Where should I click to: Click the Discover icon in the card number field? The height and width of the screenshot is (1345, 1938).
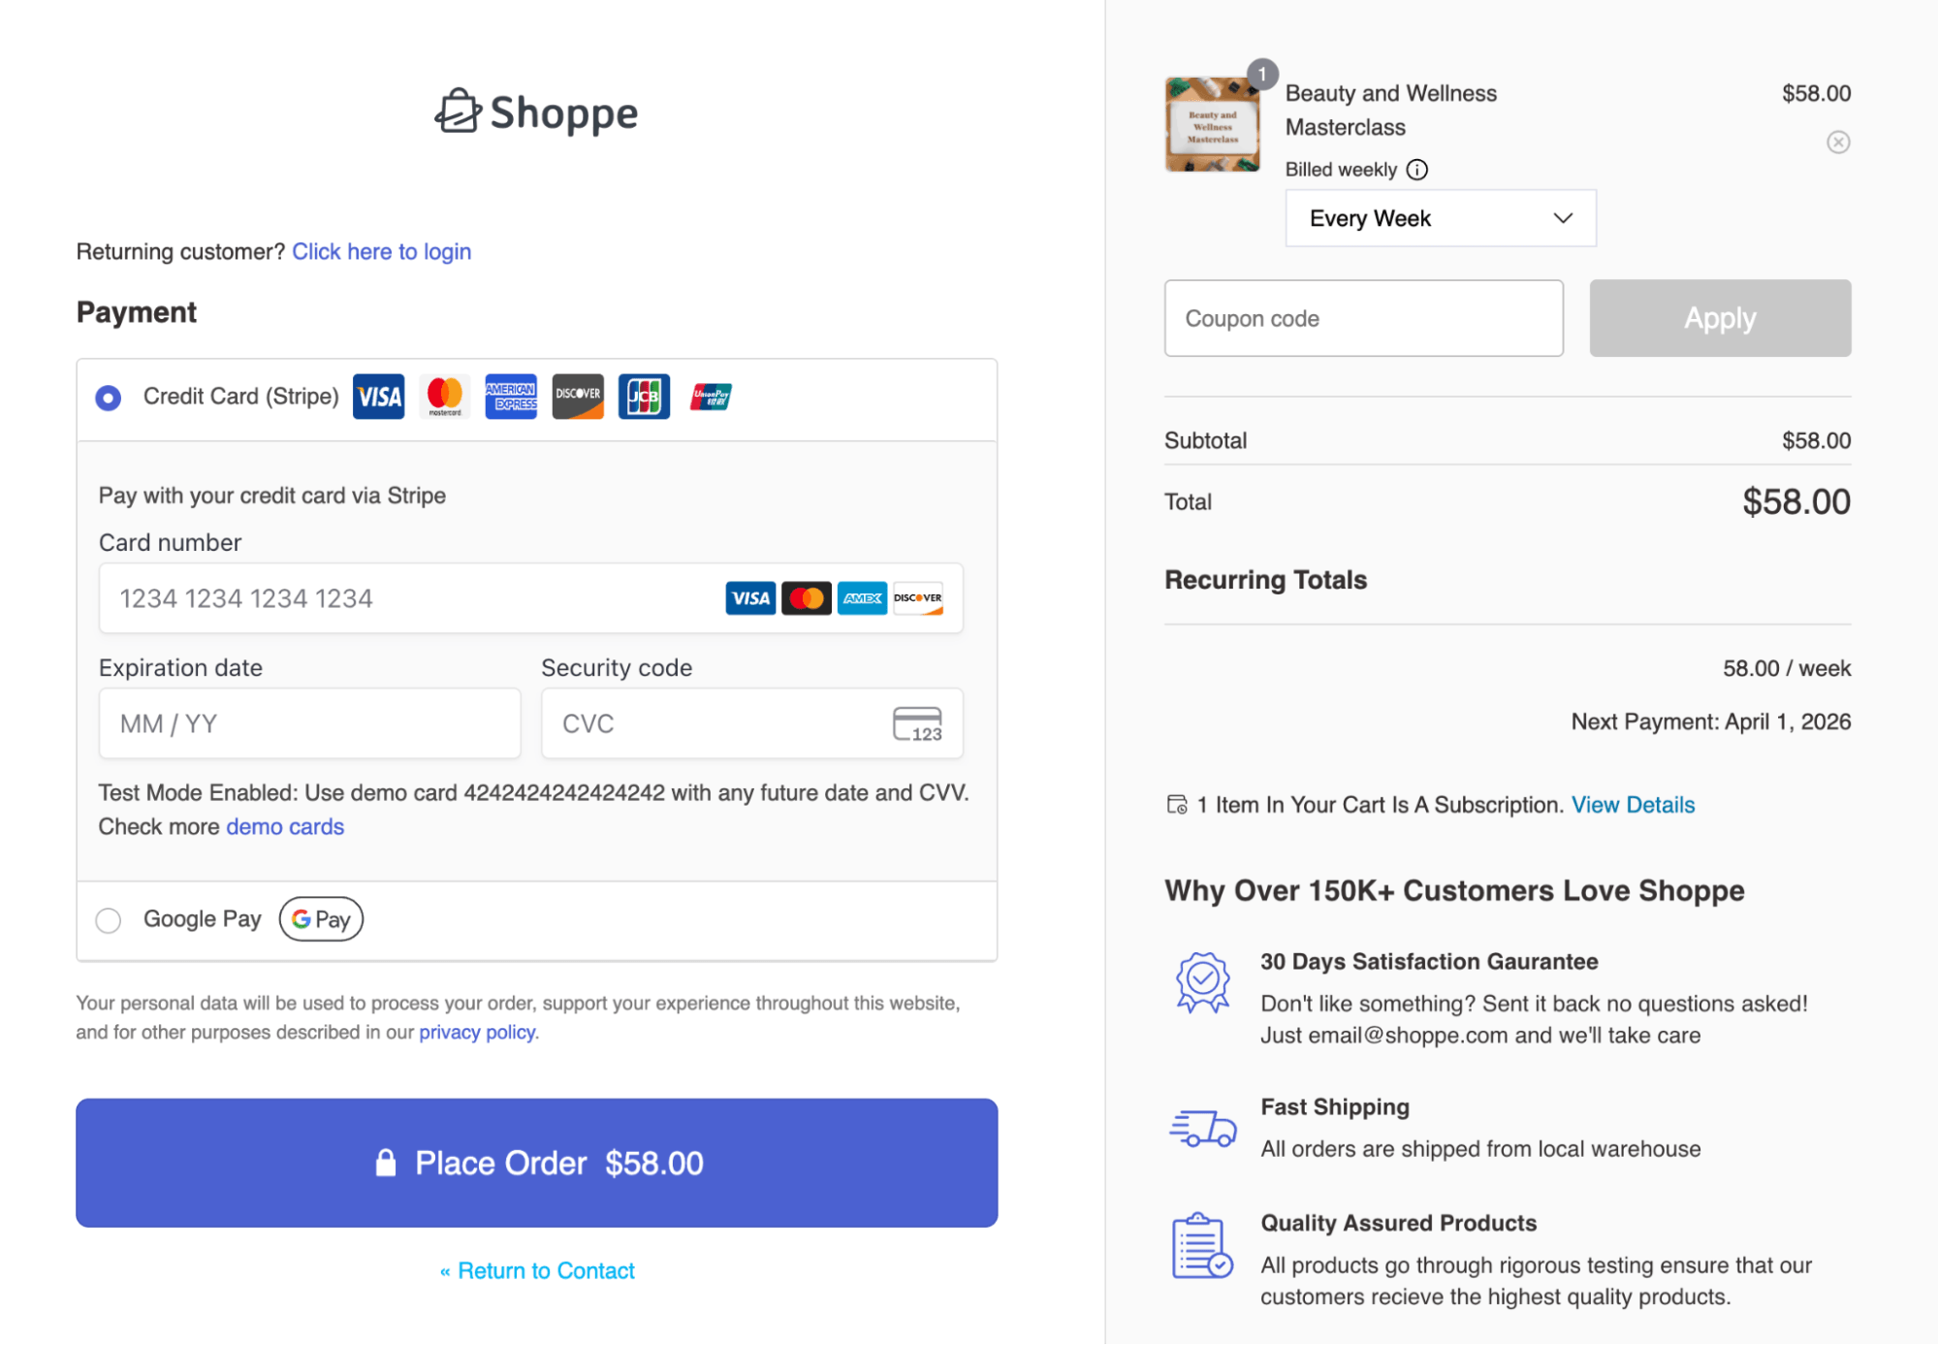point(917,598)
